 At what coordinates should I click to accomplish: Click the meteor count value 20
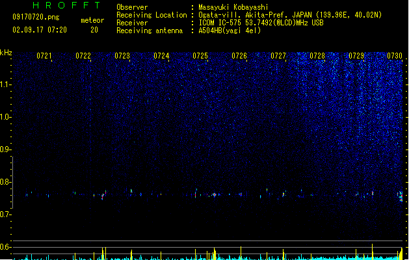coord(94,30)
